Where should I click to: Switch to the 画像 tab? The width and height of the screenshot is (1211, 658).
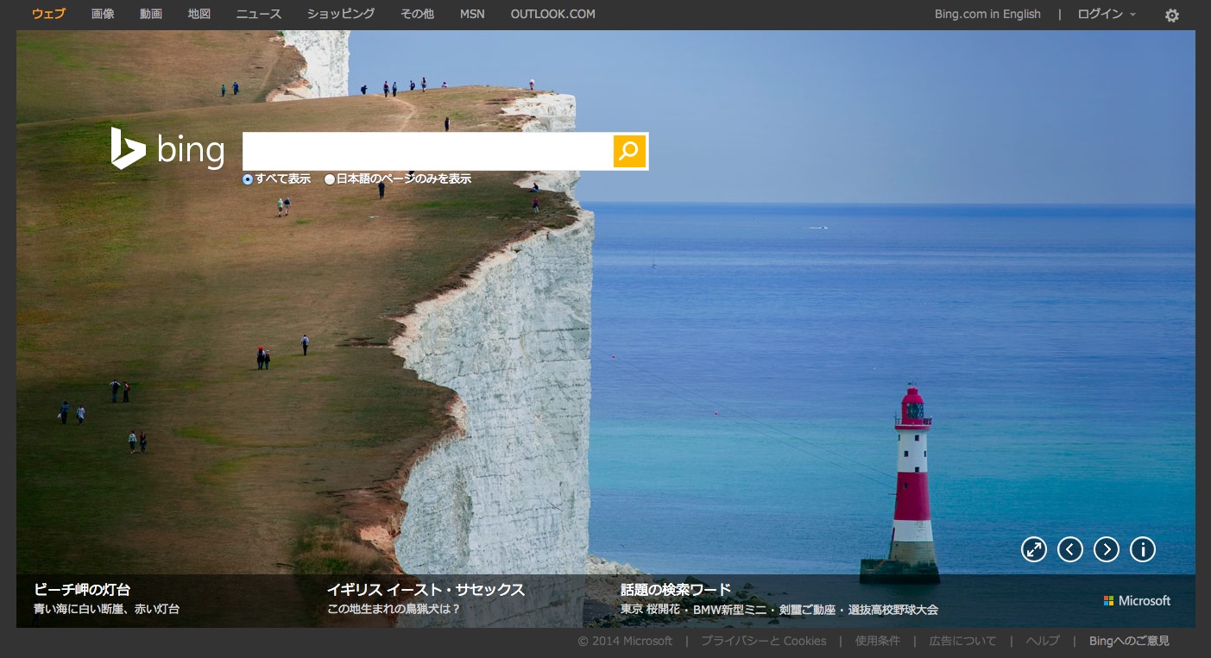coord(103,14)
